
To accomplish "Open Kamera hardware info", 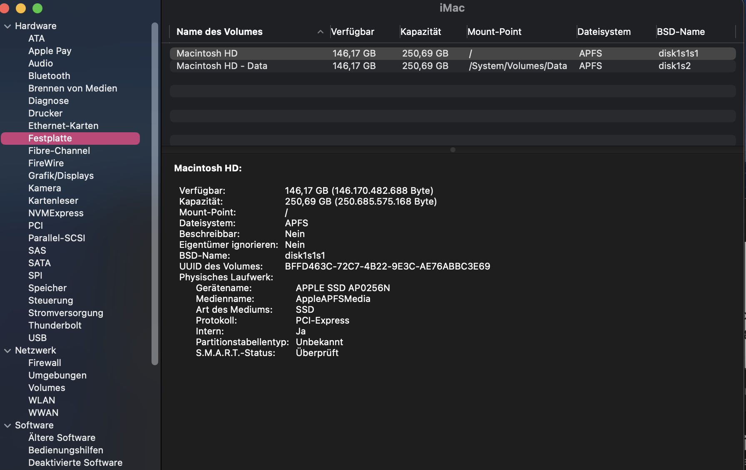I will pyautogui.click(x=45, y=188).
